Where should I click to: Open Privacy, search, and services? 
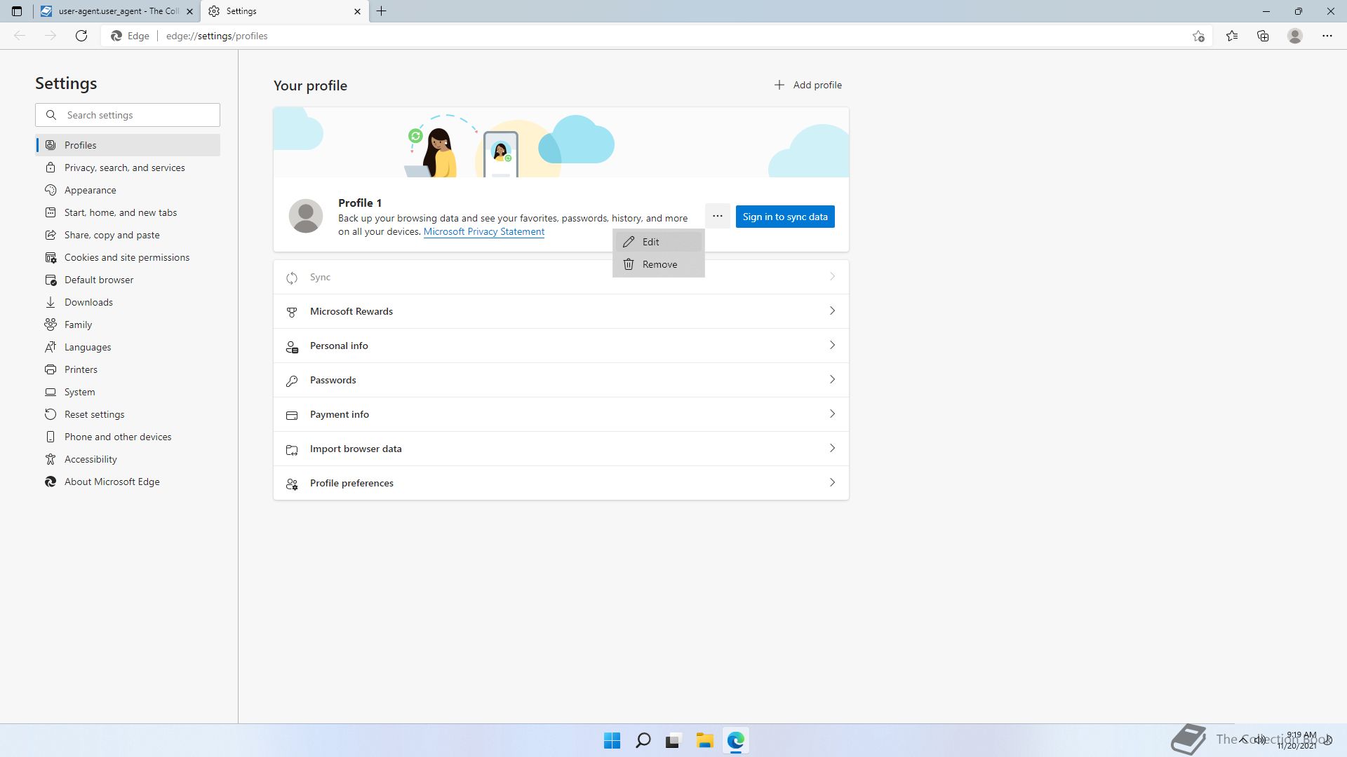click(128, 168)
